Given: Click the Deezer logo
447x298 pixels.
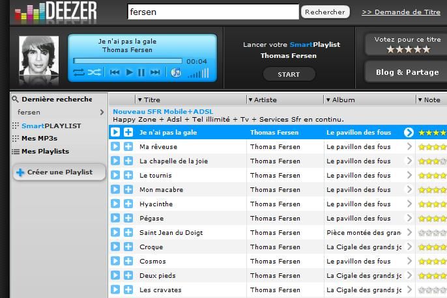Looking at the screenshot, I should coord(56,12).
